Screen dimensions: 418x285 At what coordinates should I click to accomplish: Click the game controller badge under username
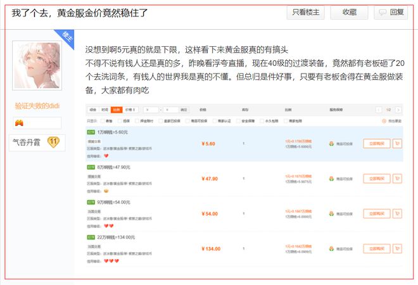click(19, 123)
